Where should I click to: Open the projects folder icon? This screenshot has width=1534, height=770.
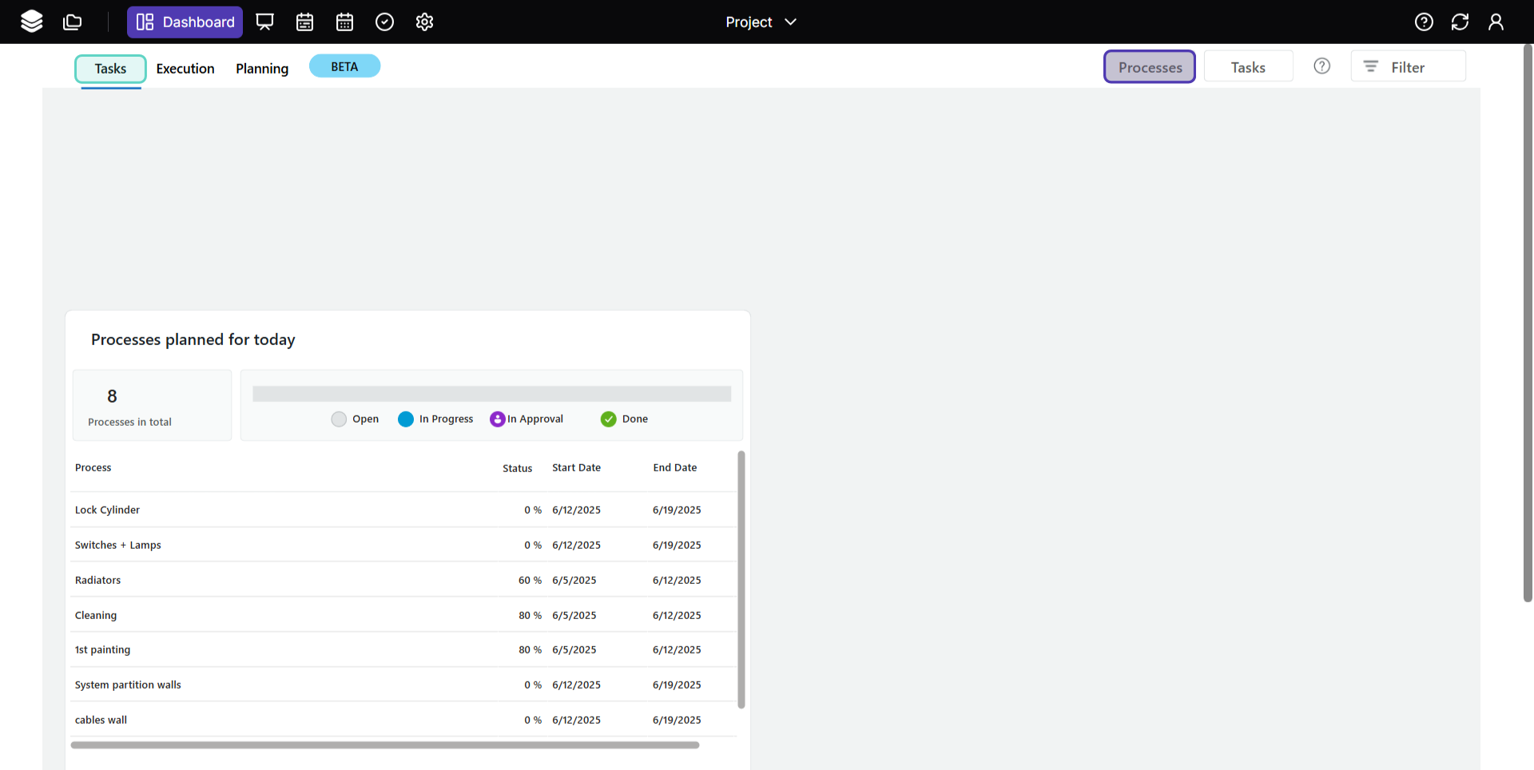tap(73, 22)
